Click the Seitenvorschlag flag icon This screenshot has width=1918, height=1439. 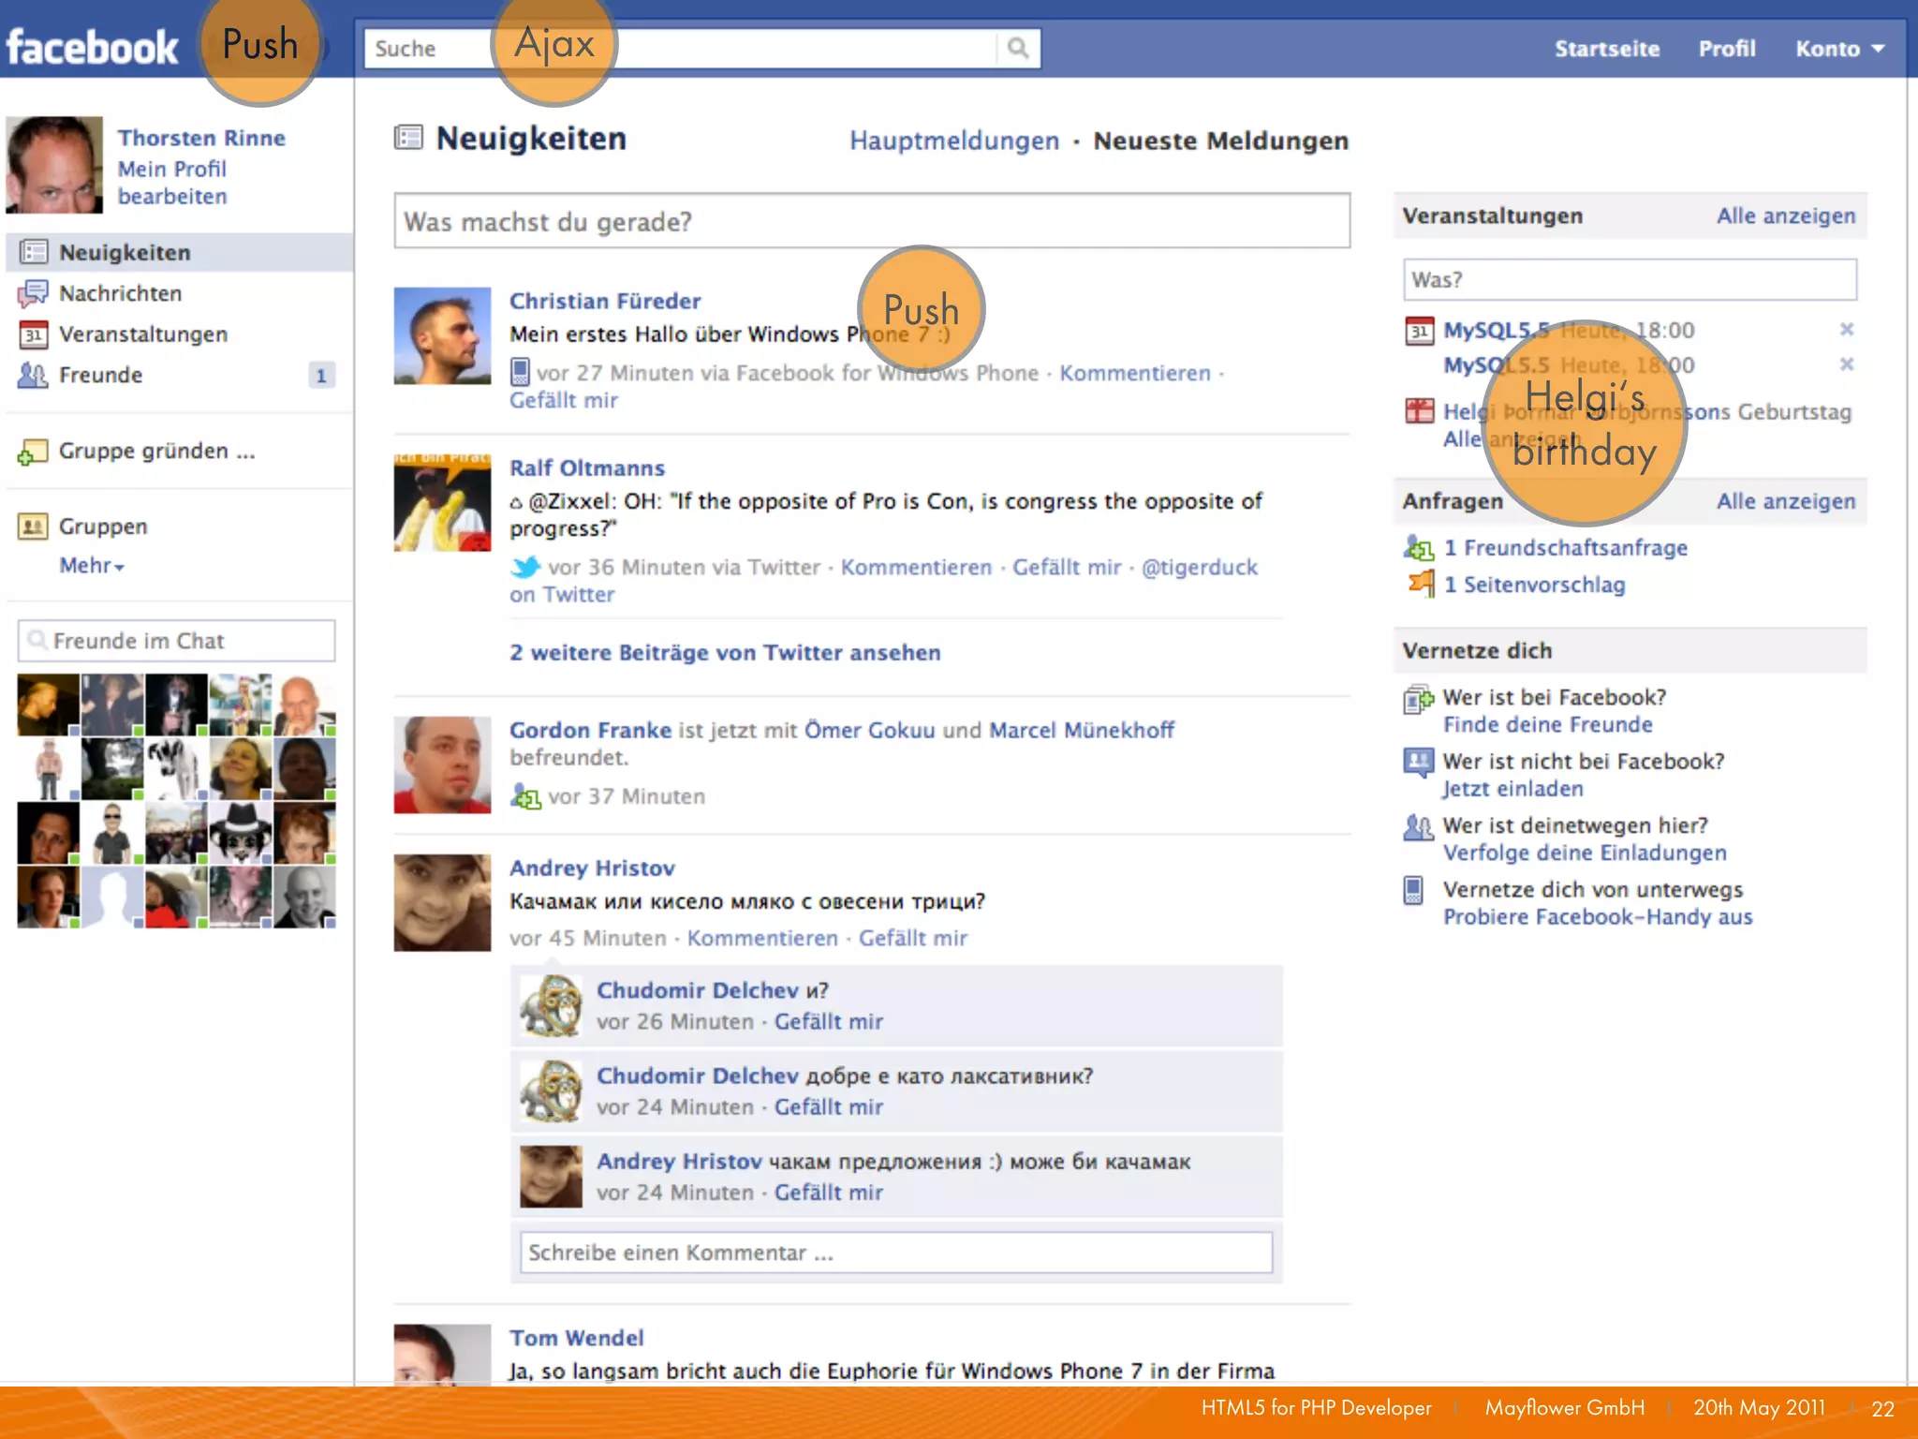coord(1421,585)
